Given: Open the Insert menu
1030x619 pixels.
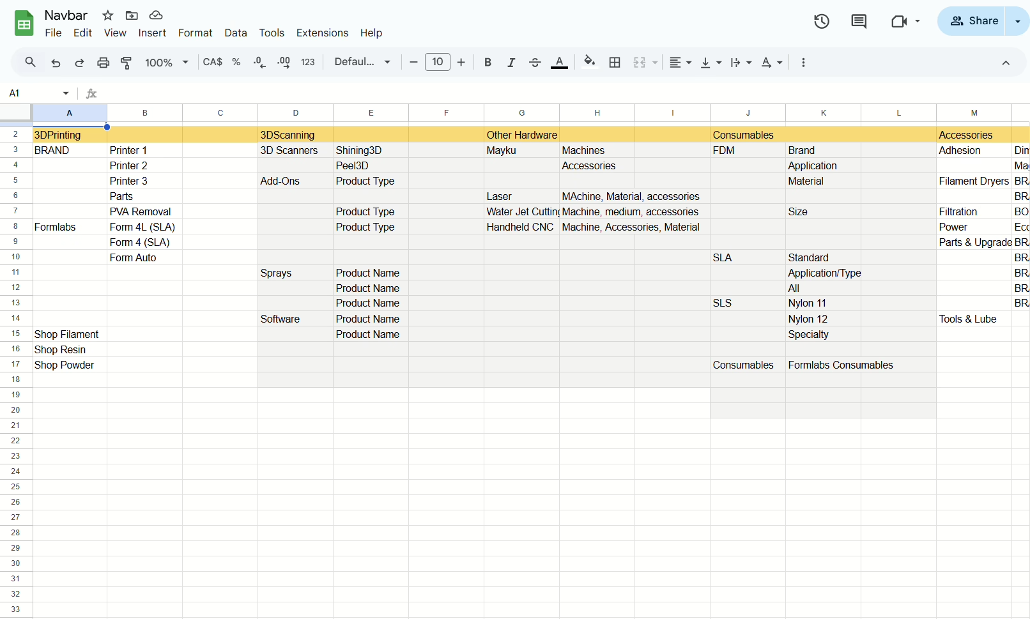Looking at the screenshot, I should (x=152, y=33).
